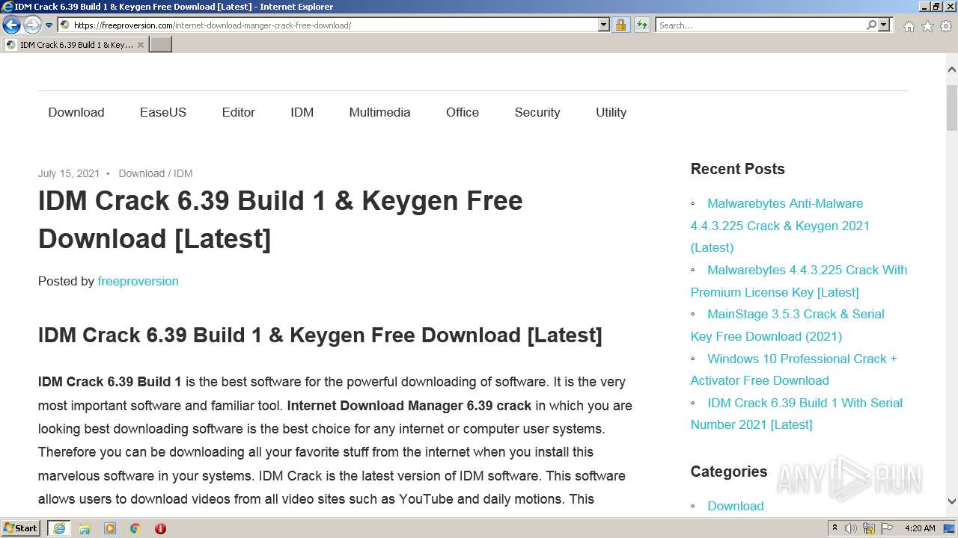
Task: Open the Editor menu item
Action: coord(239,112)
